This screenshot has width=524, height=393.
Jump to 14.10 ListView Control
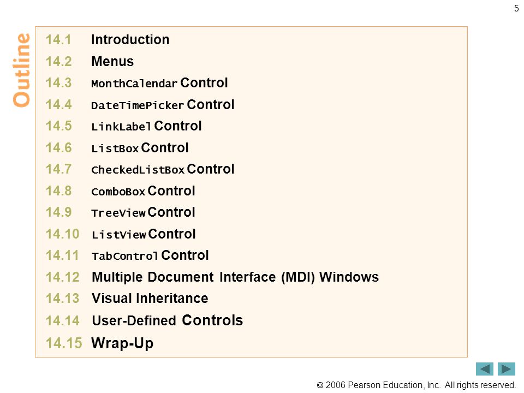click(121, 234)
